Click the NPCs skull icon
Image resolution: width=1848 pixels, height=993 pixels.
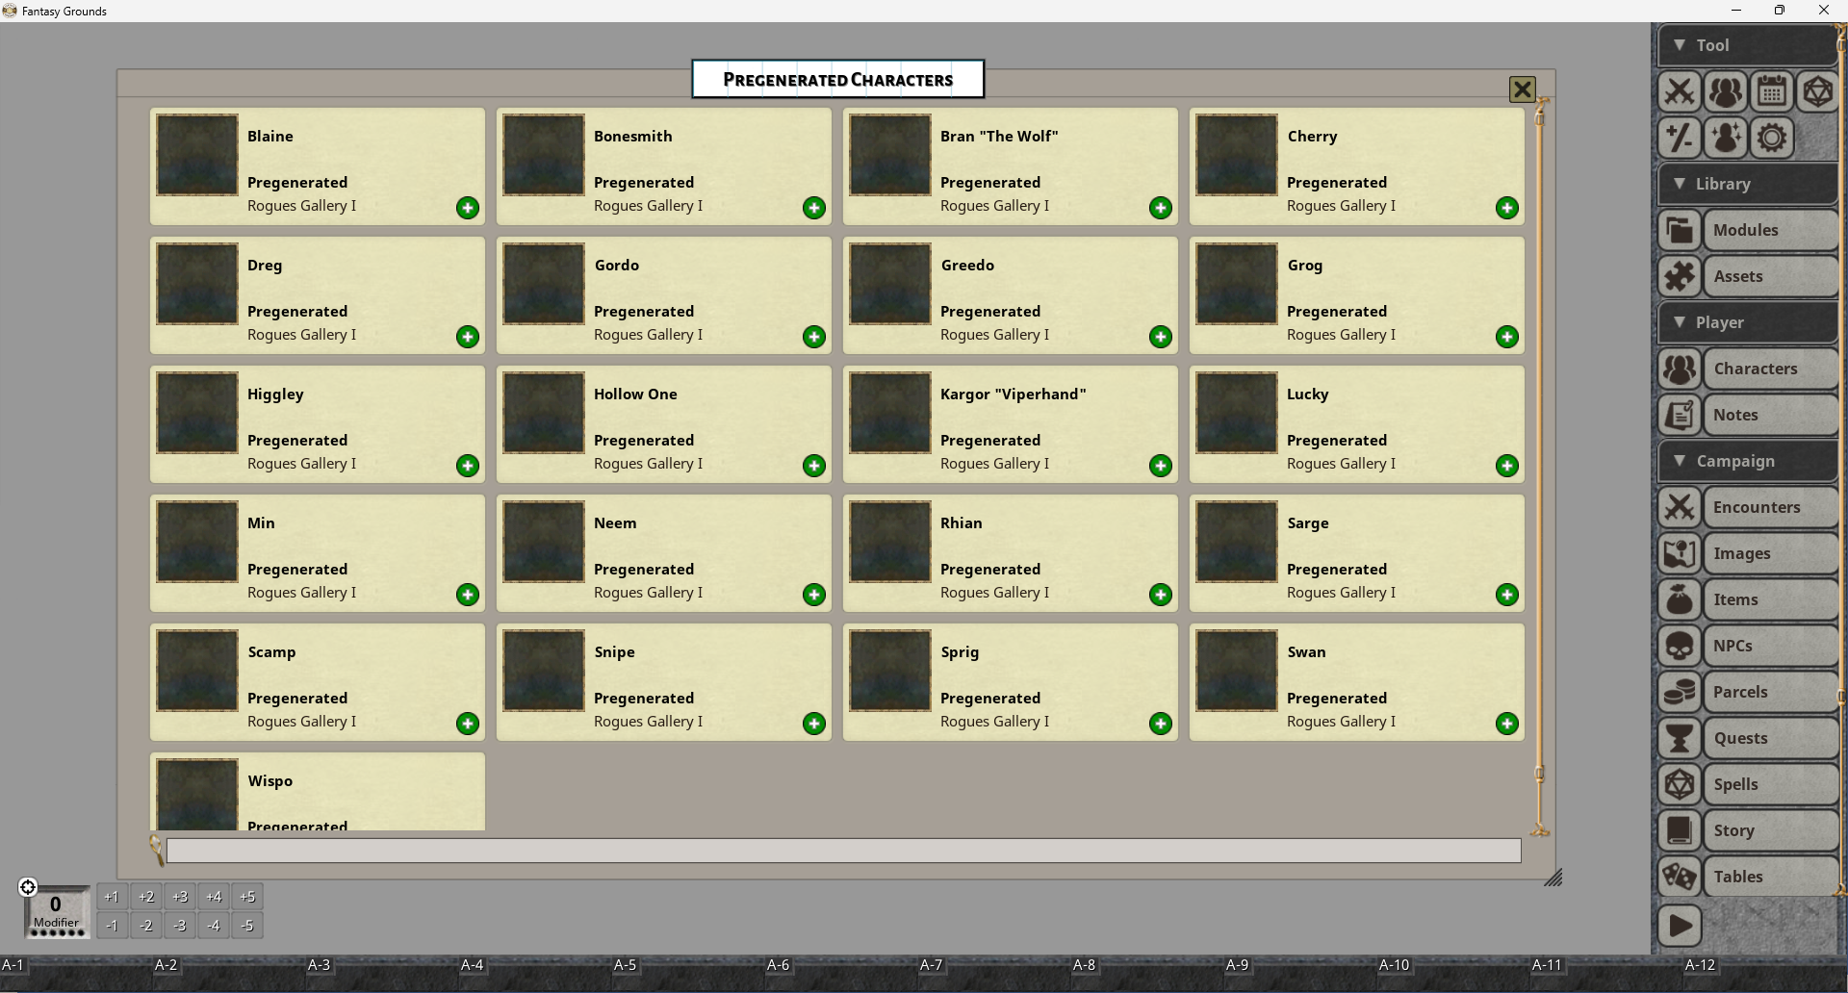pos(1680,646)
